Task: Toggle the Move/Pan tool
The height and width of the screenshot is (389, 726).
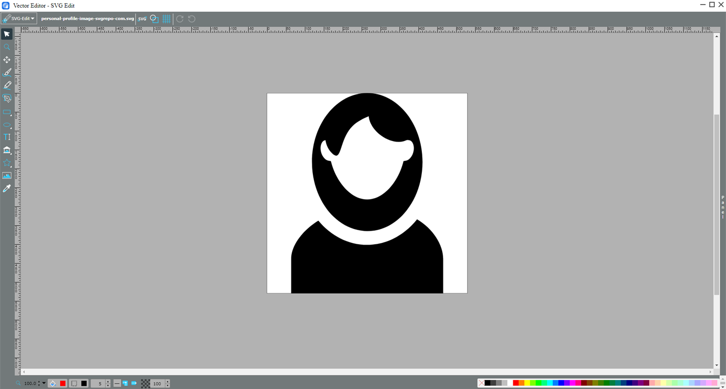Action: (x=7, y=59)
